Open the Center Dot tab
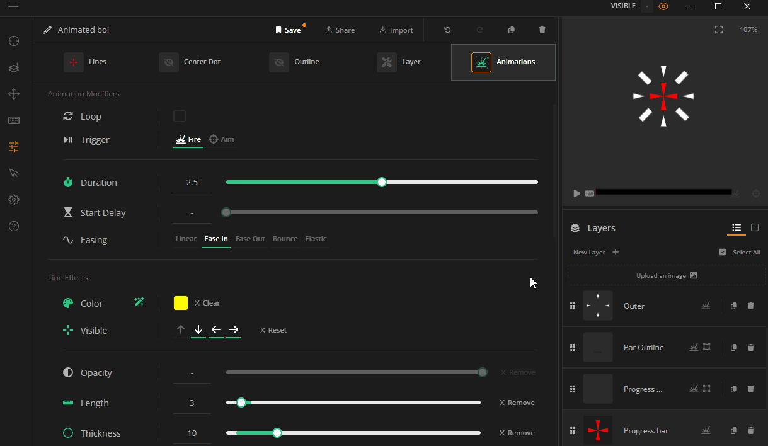 (190, 62)
